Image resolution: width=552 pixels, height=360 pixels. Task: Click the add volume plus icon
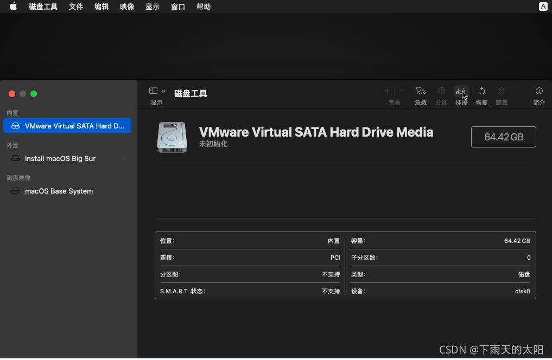[387, 91]
